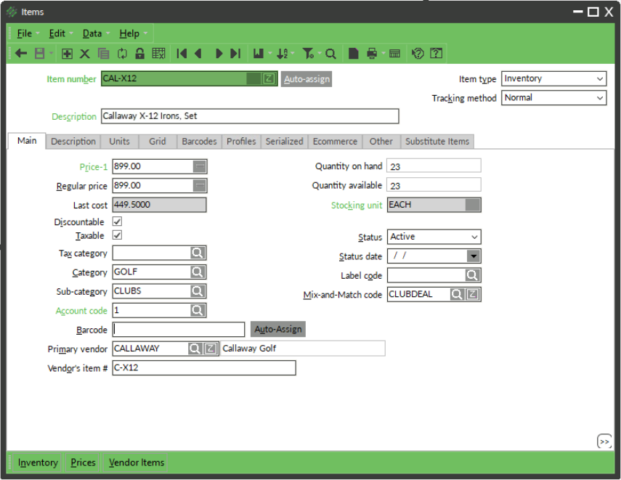Click the A-Z sort order icon
The height and width of the screenshot is (480, 621).
pos(282,54)
